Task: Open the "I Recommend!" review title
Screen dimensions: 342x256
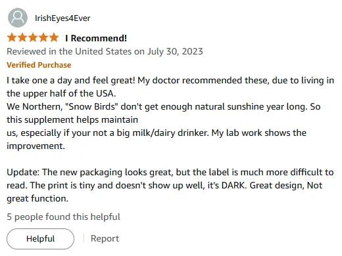Action: (96, 38)
